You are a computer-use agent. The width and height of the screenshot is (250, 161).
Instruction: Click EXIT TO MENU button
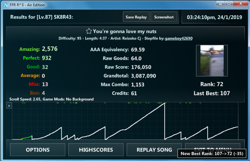click(x=213, y=146)
